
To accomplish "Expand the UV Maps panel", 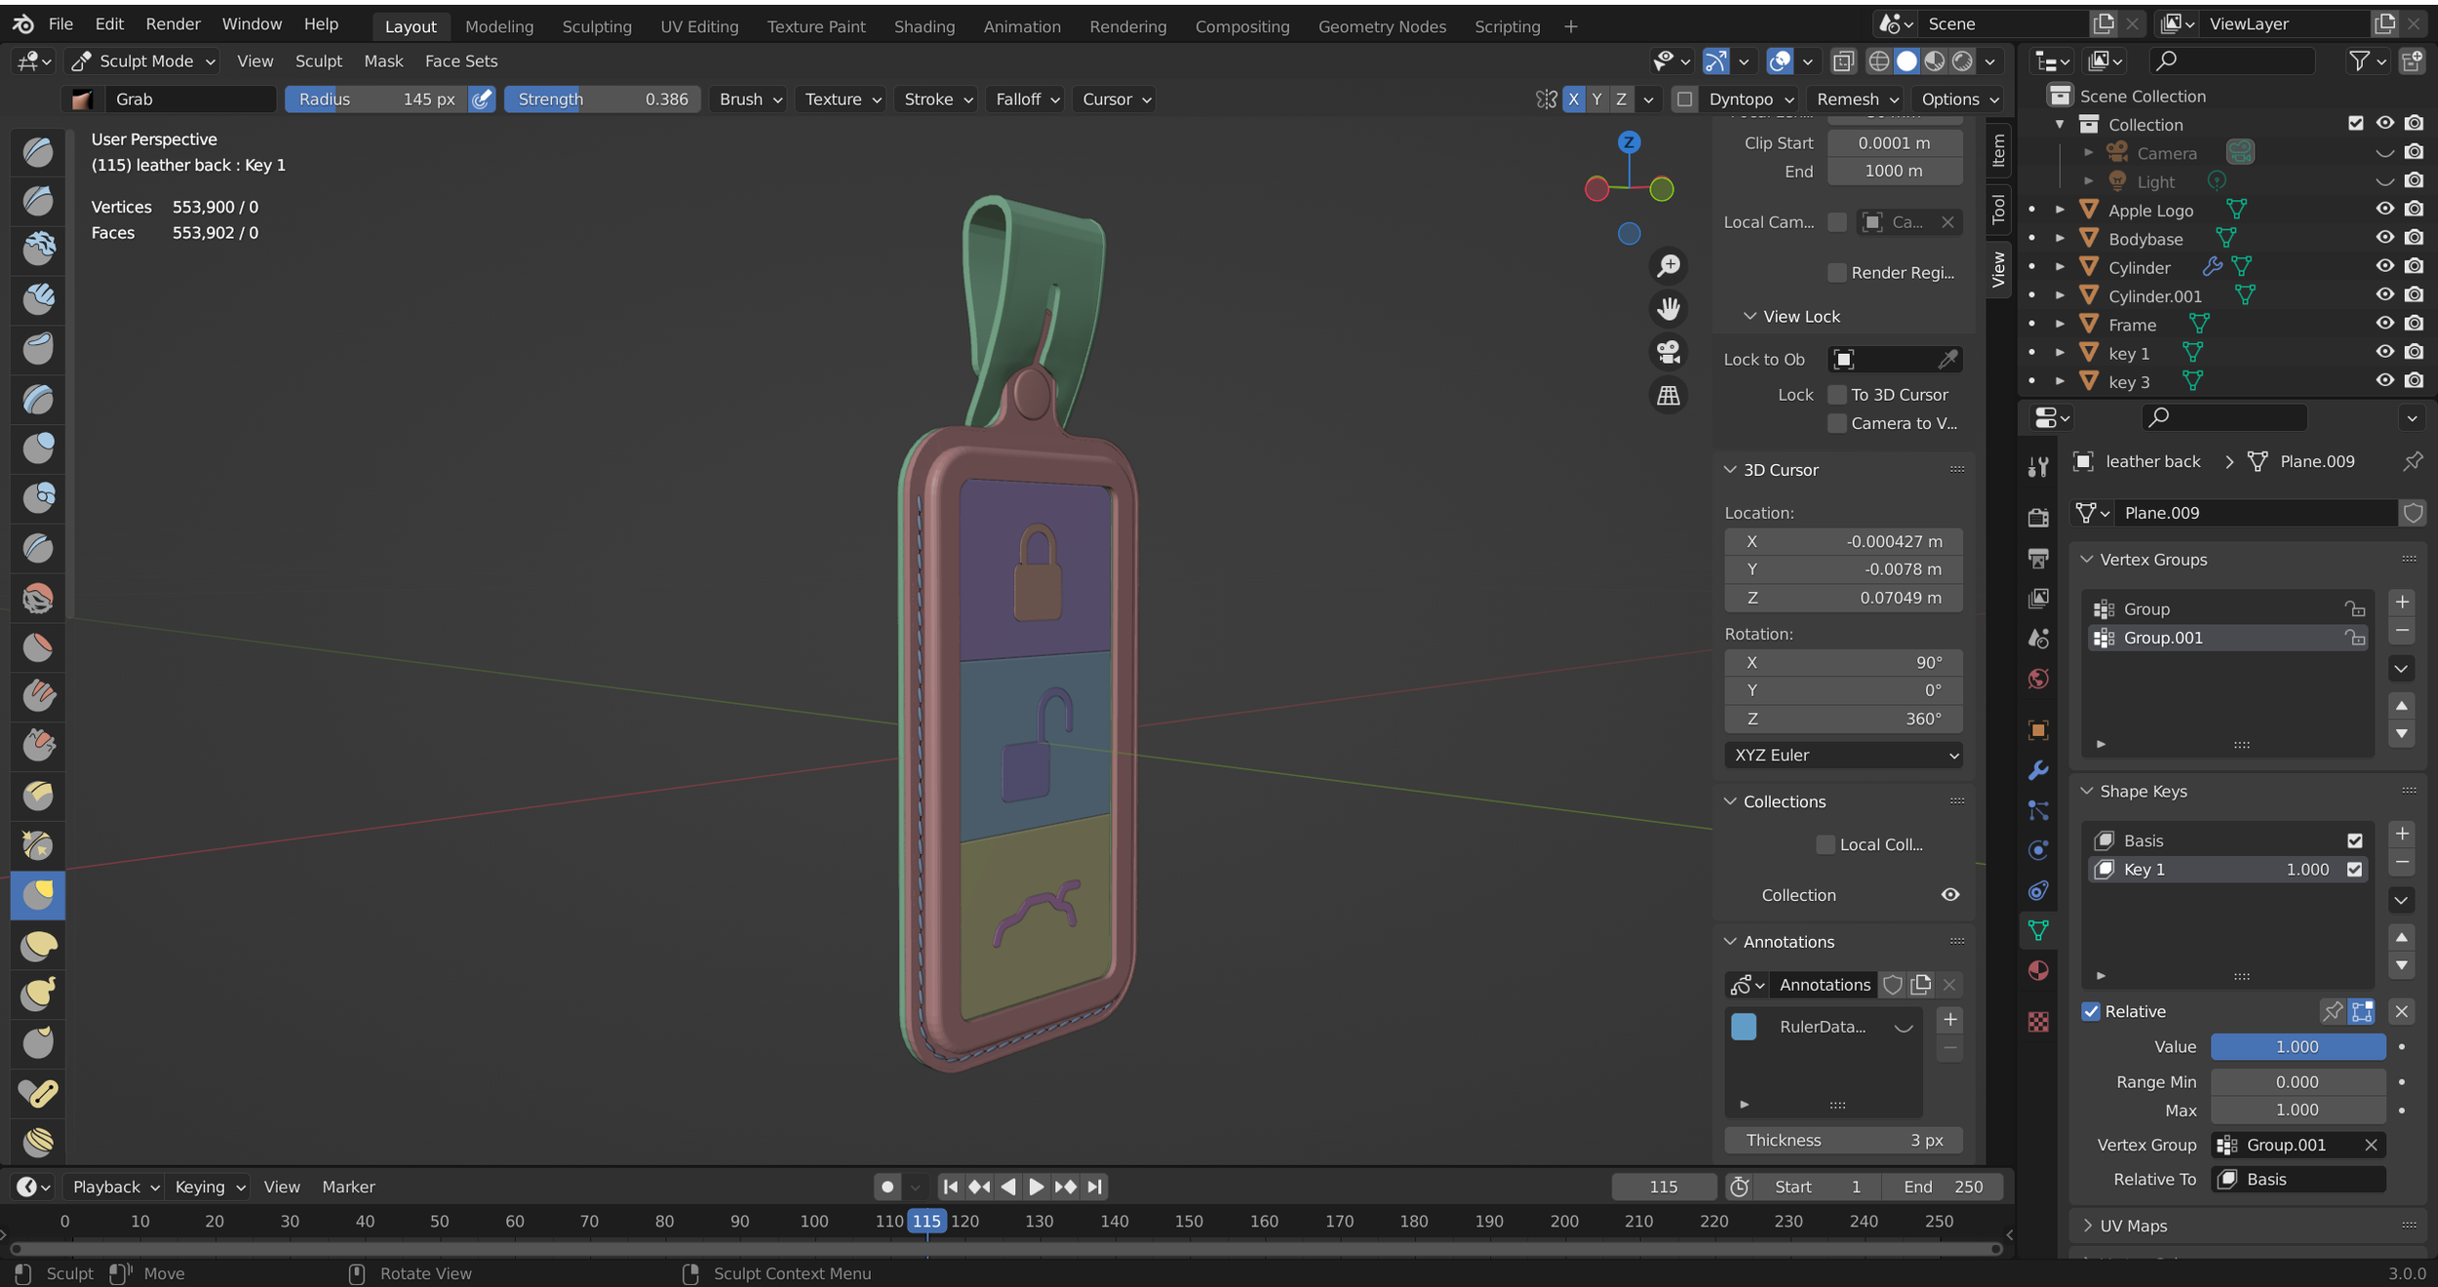I will [2133, 1226].
